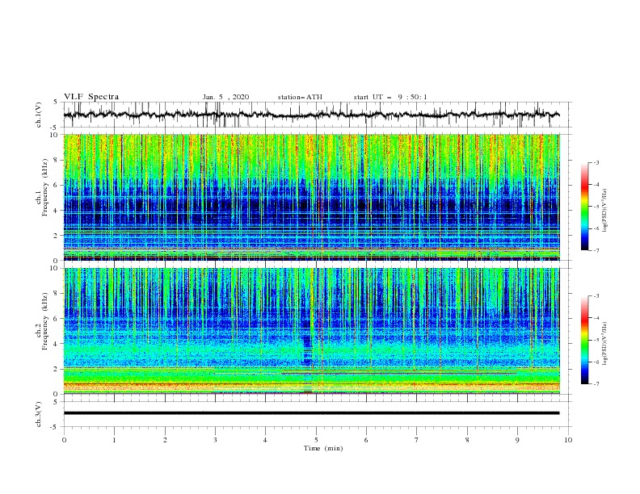Click the ch.1 spectrogram "2" kHz tick label
Screen dimensions: 640x494
point(57,235)
